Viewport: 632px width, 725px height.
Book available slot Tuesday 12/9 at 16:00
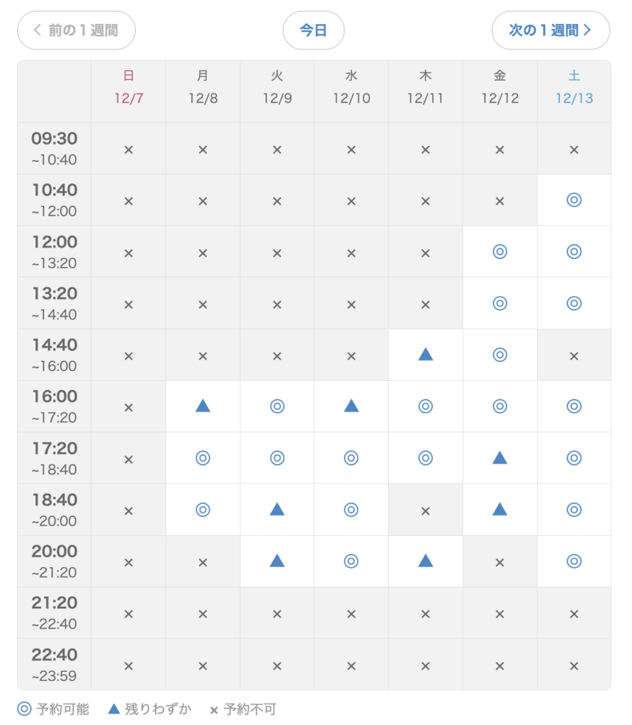coord(277,406)
